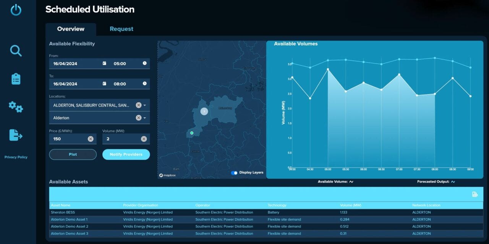Screen dimensions: 489x244
Task: Export the Available Assets table via the file icon
Action: 474,194
